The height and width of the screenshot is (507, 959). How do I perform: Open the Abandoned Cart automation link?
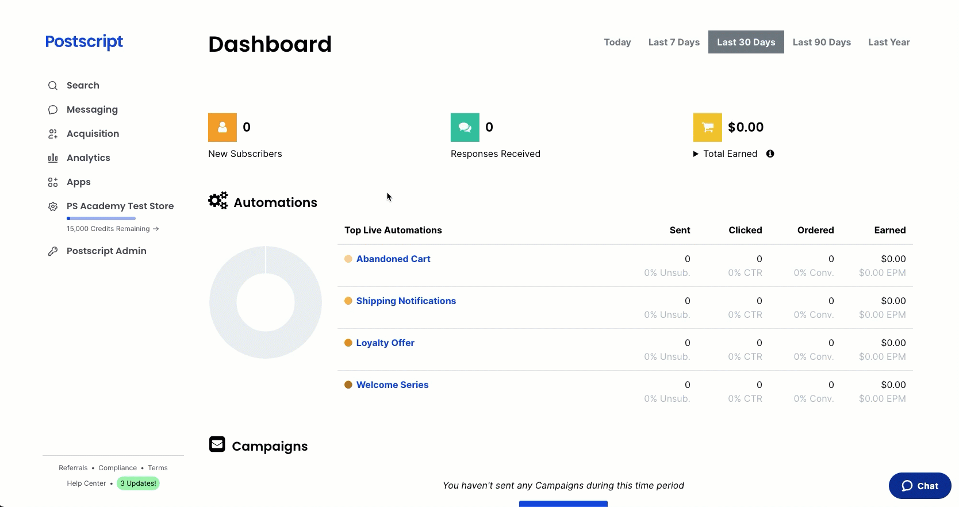pyautogui.click(x=393, y=259)
